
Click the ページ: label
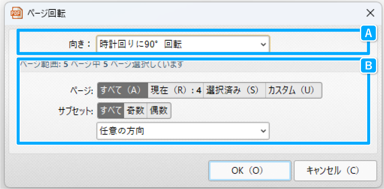point(82,90)
